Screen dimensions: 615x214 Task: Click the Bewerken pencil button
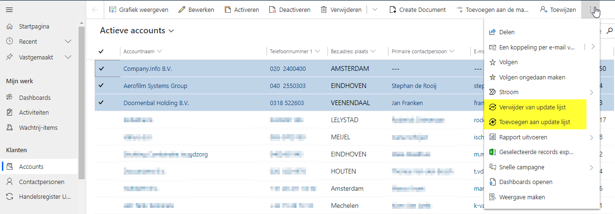[x=196, y=10]
